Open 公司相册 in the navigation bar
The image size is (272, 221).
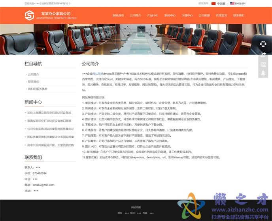coord(204,15)
